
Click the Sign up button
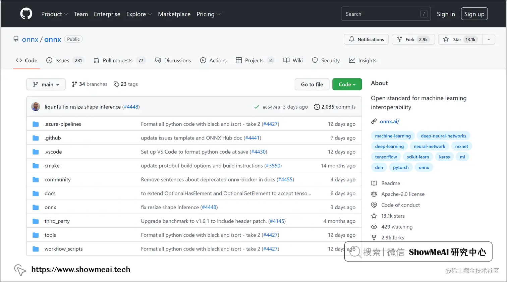click(474, 14)
